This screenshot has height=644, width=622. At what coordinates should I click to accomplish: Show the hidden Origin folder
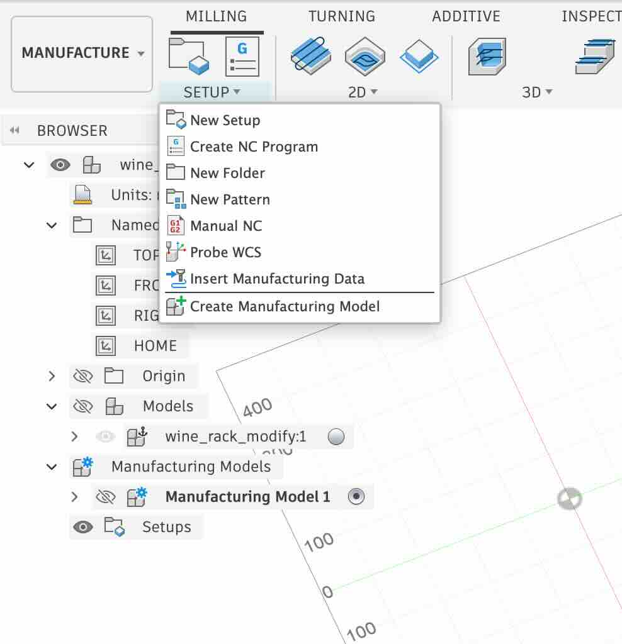pos(82,376)
